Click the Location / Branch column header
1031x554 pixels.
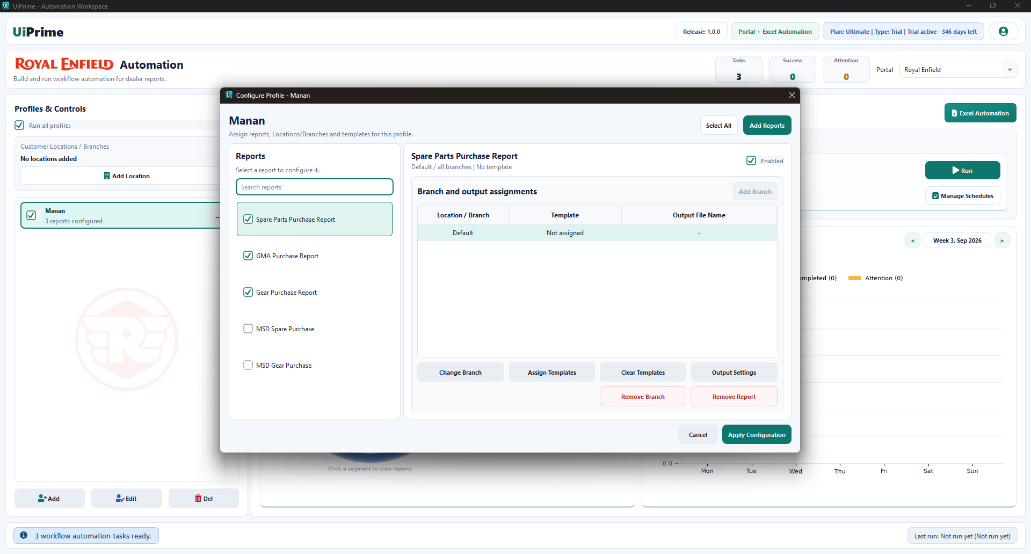point(463,215)
